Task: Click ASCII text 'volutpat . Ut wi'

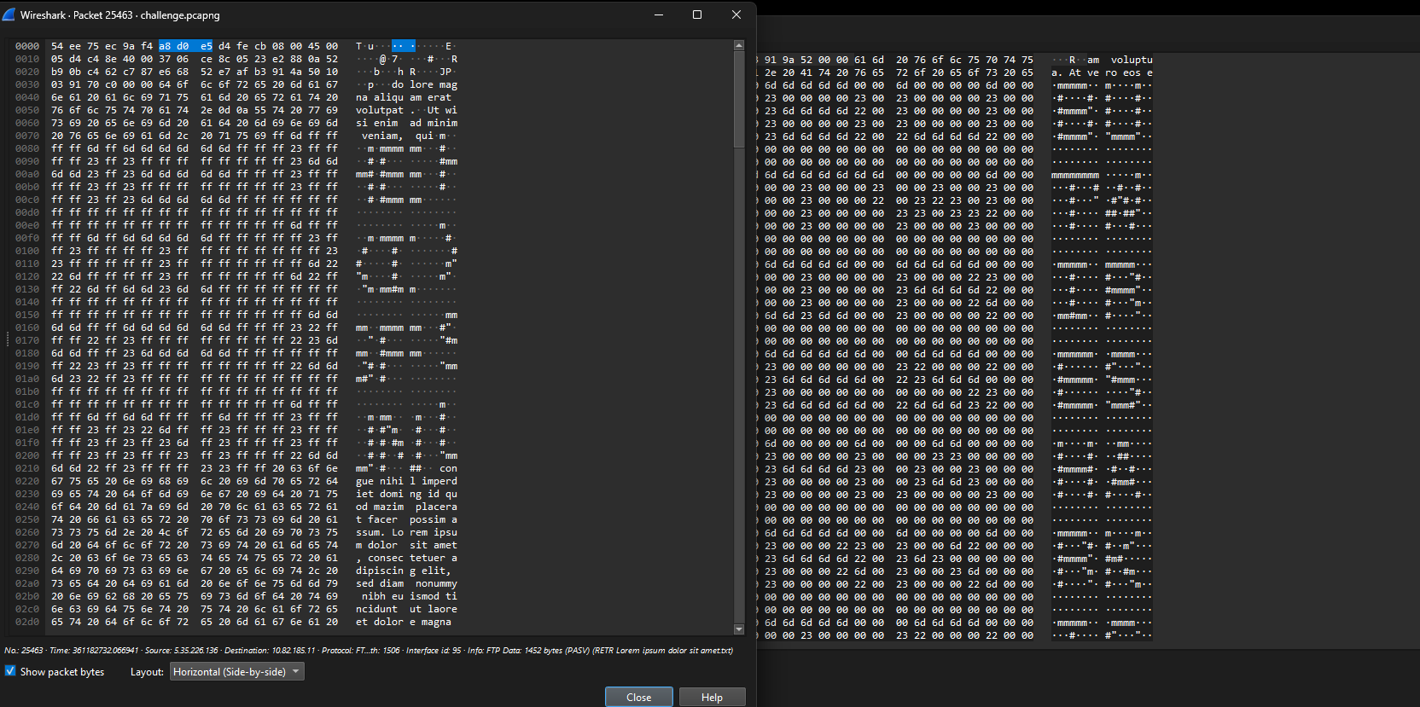Action: point(406,110)
